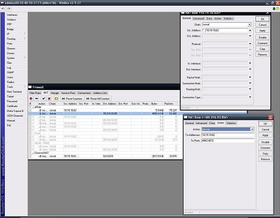Open Address Lists tab
The image size is (280, 218).
(x=100, y=93)
